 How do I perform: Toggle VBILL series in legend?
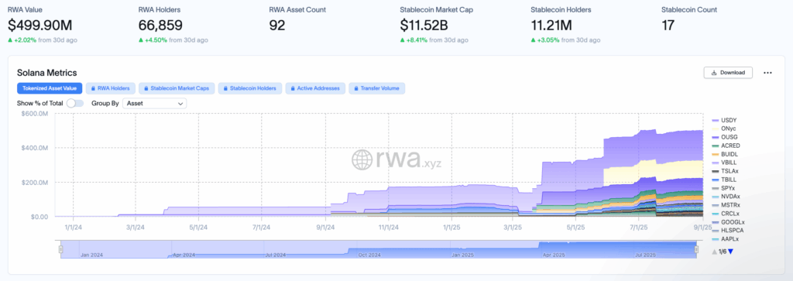(725, 163)
